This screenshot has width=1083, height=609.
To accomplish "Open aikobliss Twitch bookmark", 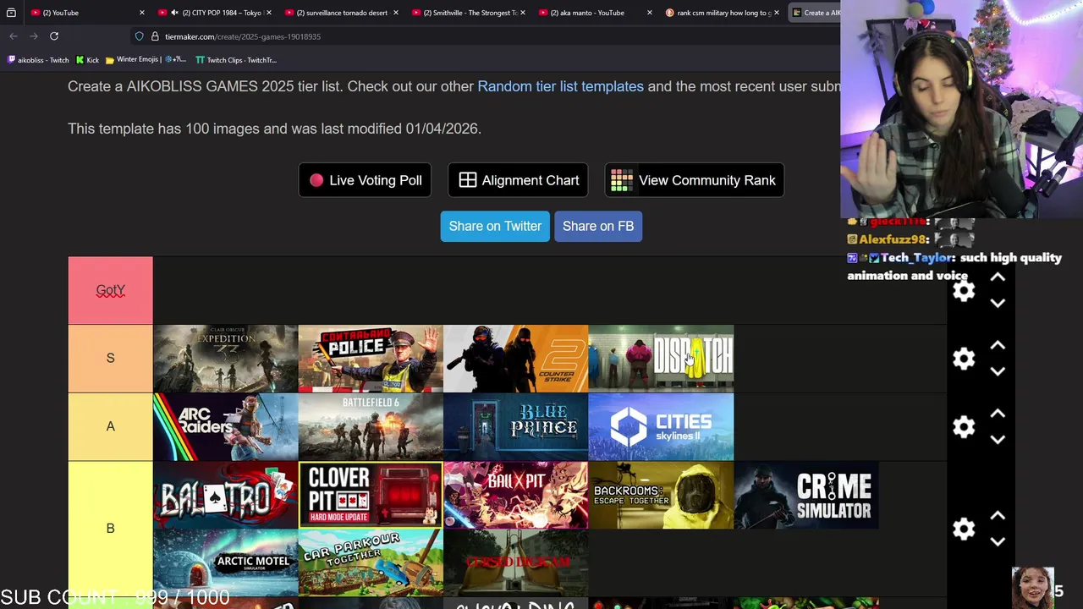I will point(38,60).
